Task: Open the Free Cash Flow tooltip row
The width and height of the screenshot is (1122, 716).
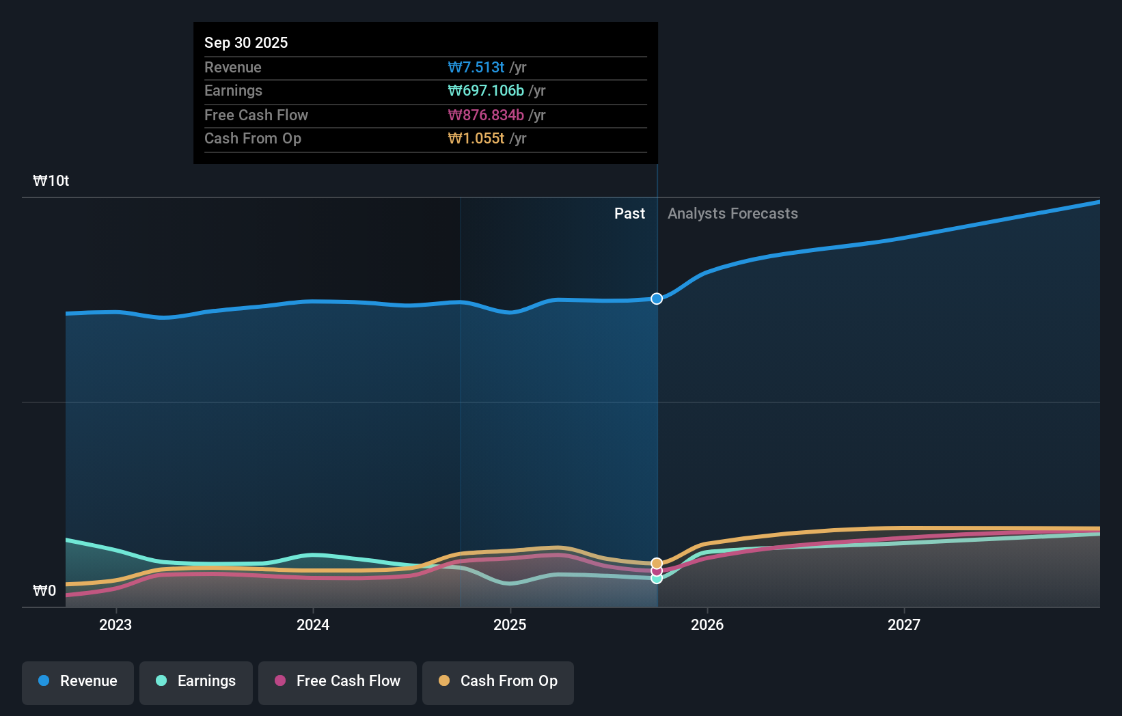Action: [x=425, y=115]
